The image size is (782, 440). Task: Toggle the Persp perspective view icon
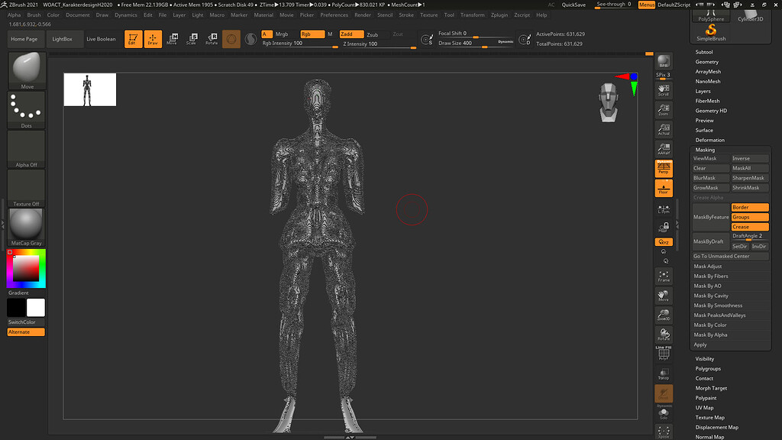click(x=664, y=168)
